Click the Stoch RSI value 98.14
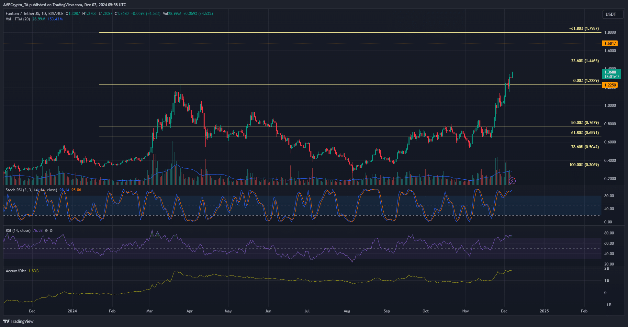This screenshot has width=628, height=327. pos(64,190)
